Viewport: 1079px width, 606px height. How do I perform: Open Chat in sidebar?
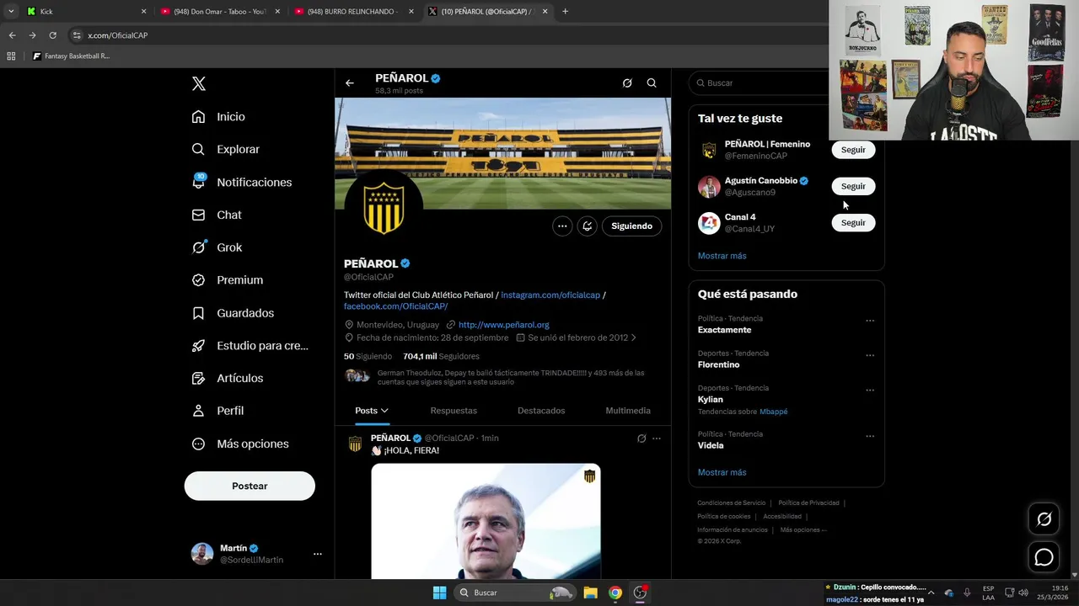(217, 215)
